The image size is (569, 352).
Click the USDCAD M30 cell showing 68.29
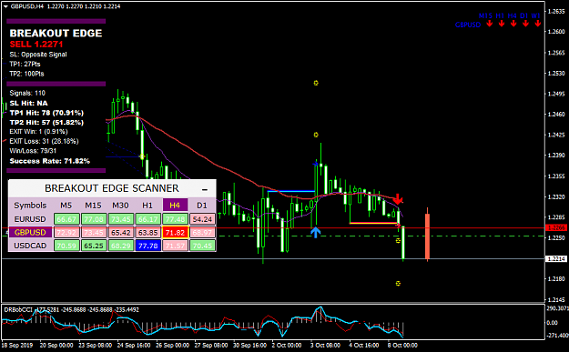[121, 246]
